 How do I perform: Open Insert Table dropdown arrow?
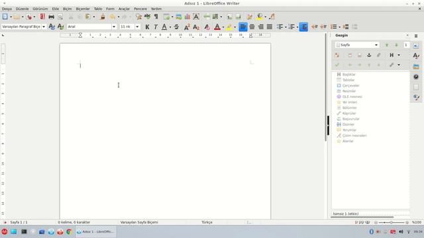(x=172, y=17)
